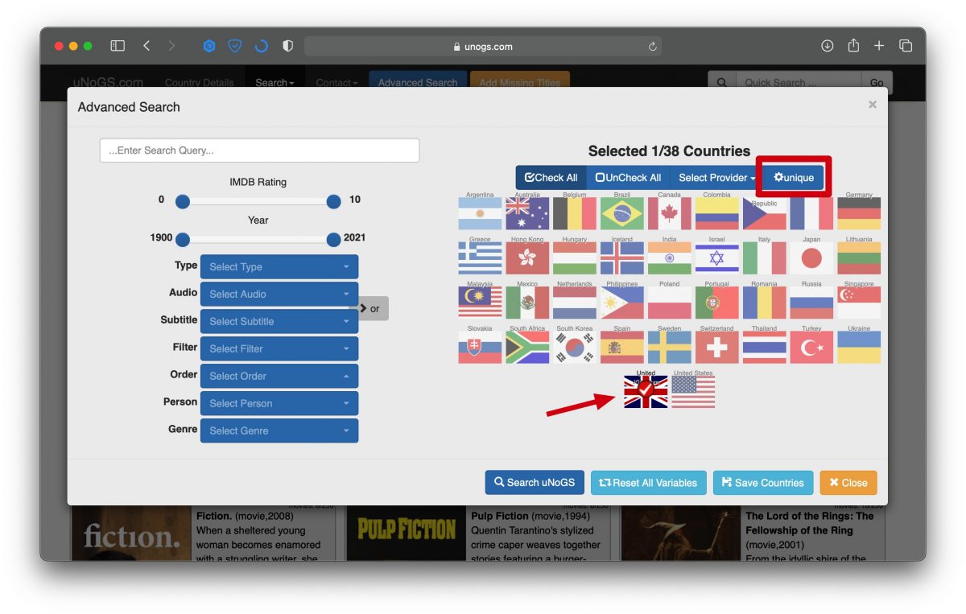The image size is (966, 614).
Task: Toggle the Greece country flag
Action: click(480, 258)
